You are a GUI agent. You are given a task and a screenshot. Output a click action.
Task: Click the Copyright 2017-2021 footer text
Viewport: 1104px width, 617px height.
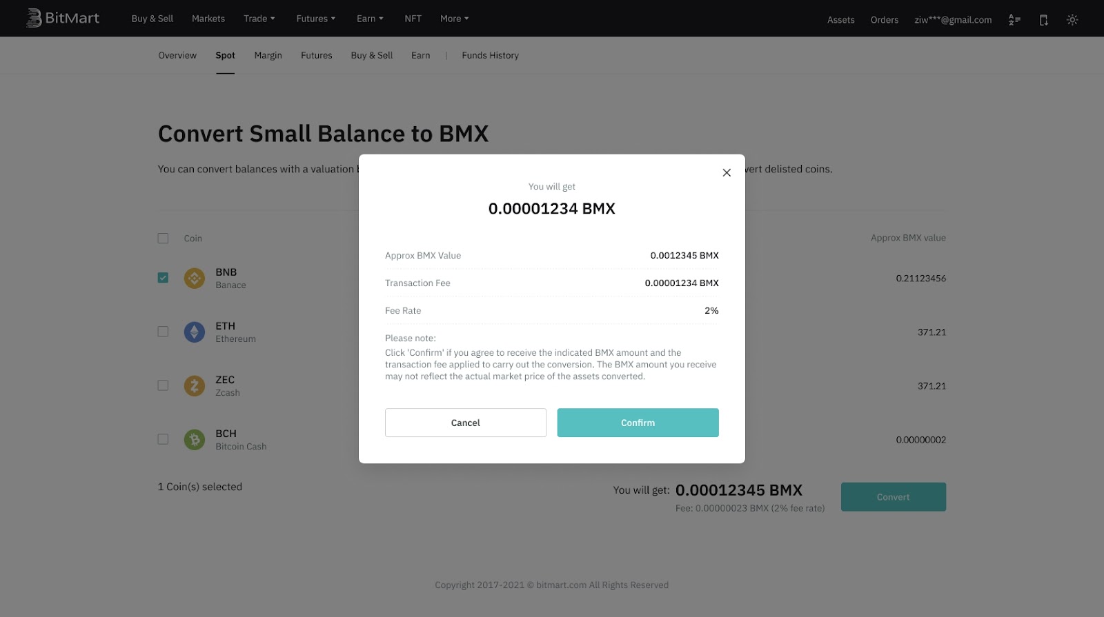tap(552, 585)
